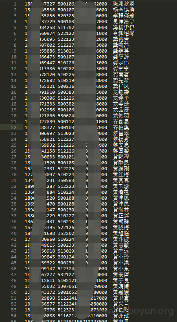Place cursor on name 龚仁凤

click(x=121, y=86)
